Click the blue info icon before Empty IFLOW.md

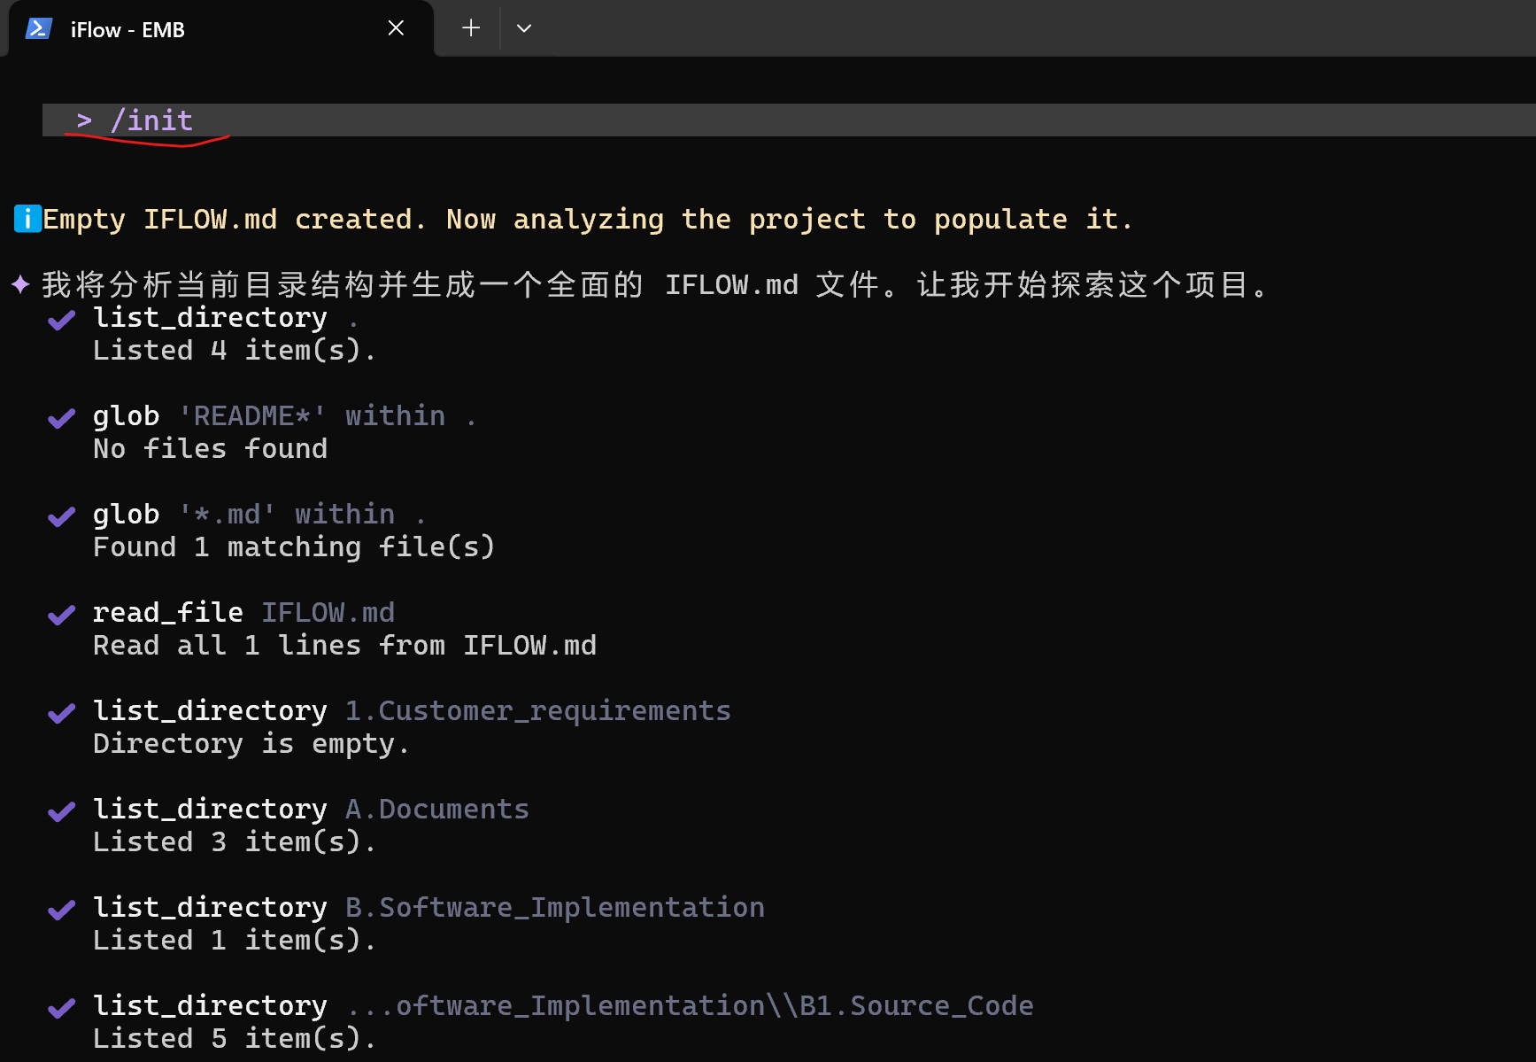tap(27, 218)
